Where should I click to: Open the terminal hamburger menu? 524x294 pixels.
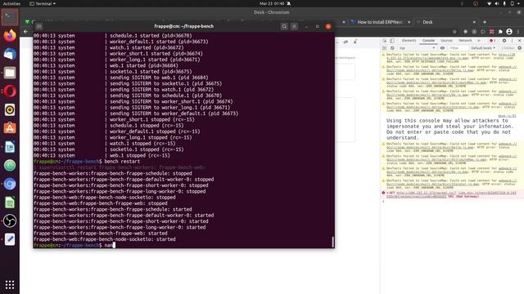294,26
